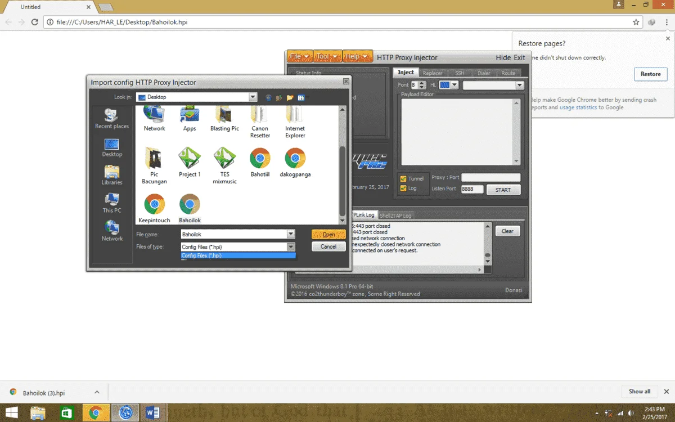Toggle the Log checkbox
The image size is (675, 422).
click(x=403, y=188)
